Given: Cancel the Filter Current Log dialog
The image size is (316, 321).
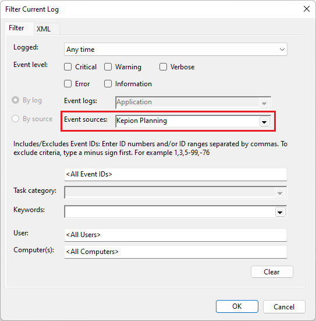Looking at the screenshot, I should click(284, 306).
